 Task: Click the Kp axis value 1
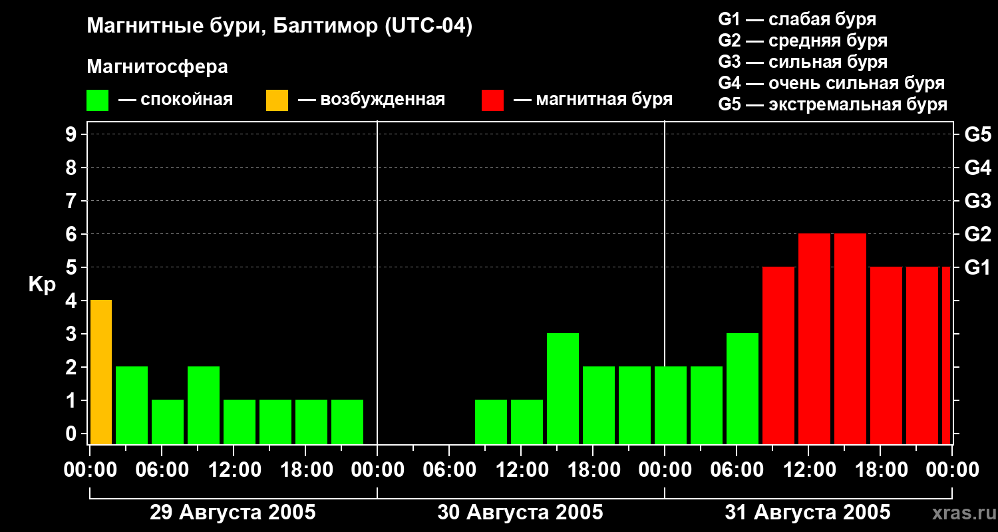click(73, 400)
